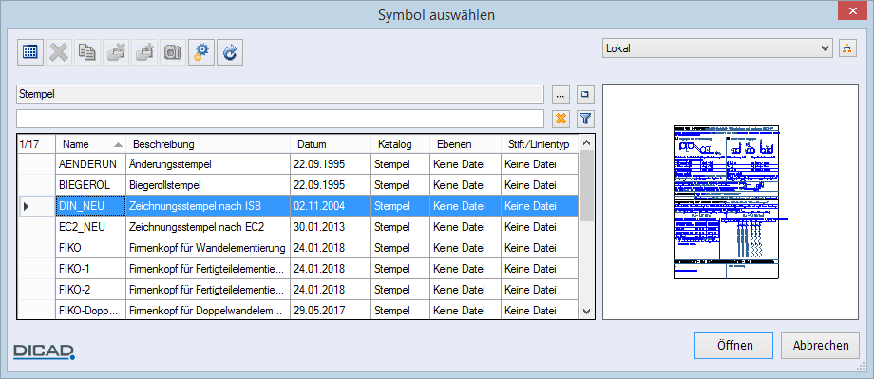The height and width of the screenshot is (379, 874).
Task: Click the Datum column header
Action: (331, 144)
